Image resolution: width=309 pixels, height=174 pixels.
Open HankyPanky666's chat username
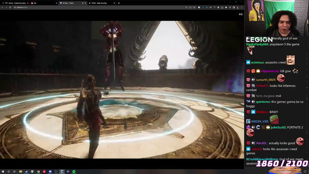257,44
